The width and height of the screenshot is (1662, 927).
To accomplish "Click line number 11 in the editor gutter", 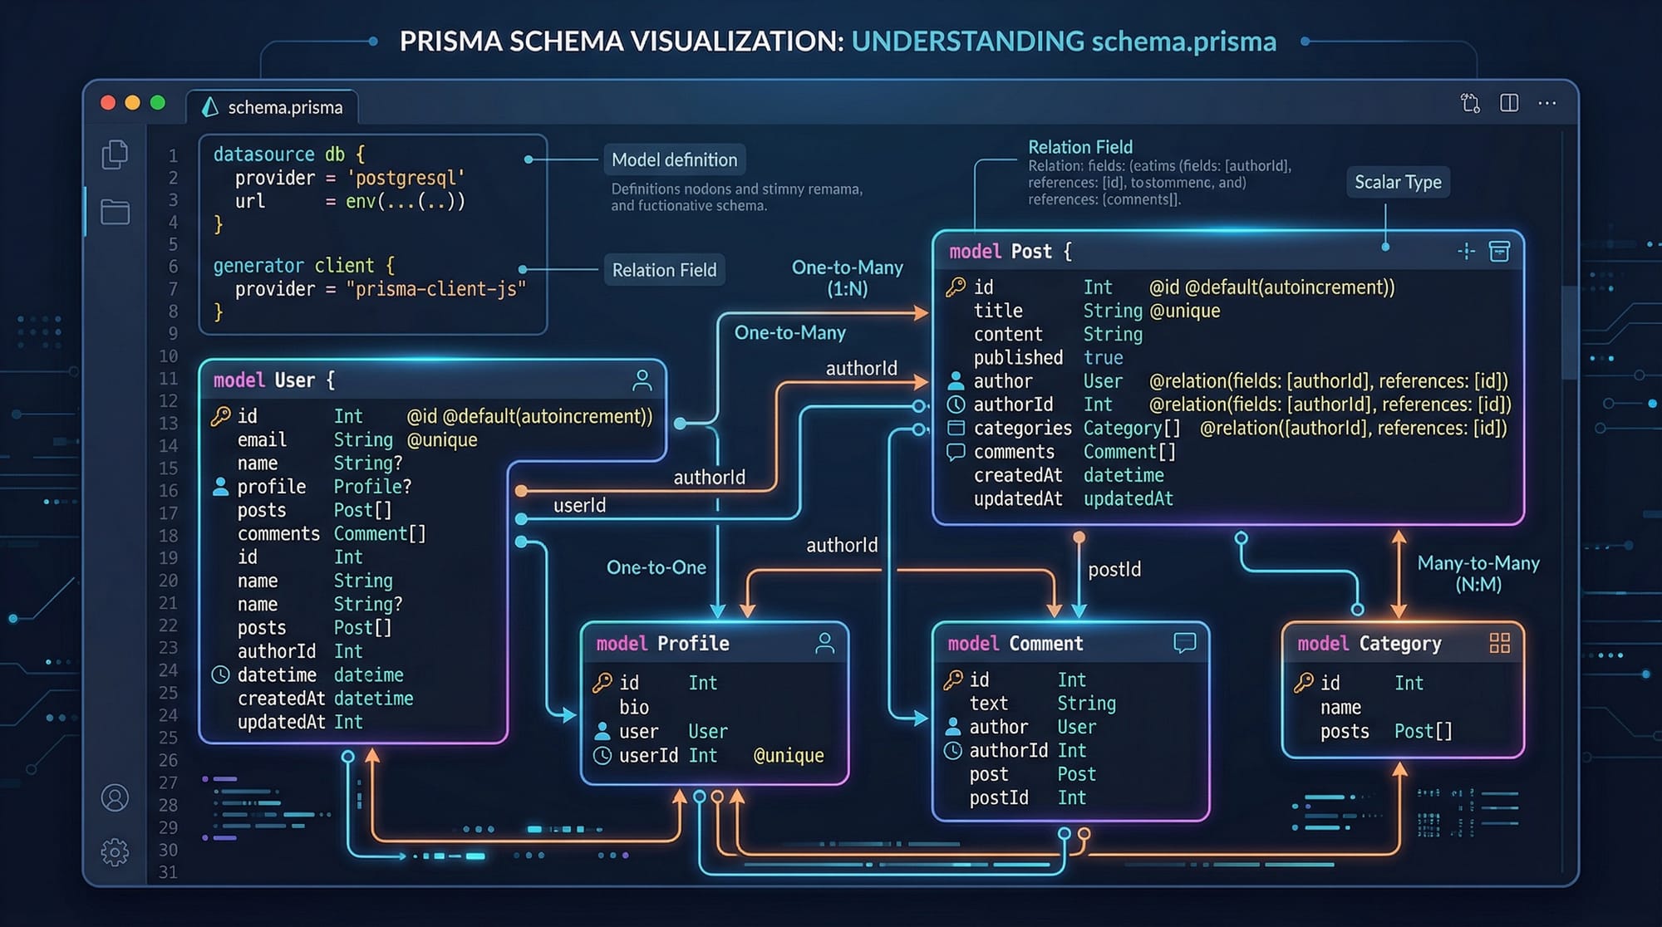I will point(170,380).
